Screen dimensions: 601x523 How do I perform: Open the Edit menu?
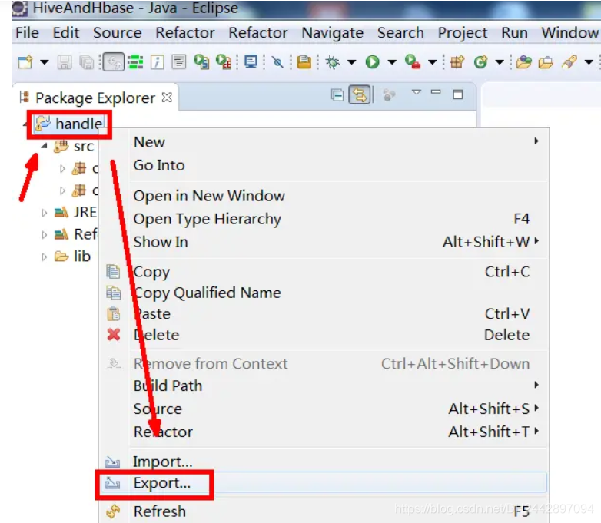pyautogui.click(x=66, y=33)
